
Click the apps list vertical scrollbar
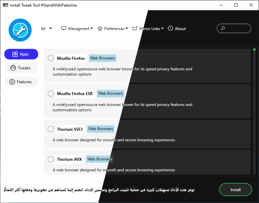coord(254,112)
